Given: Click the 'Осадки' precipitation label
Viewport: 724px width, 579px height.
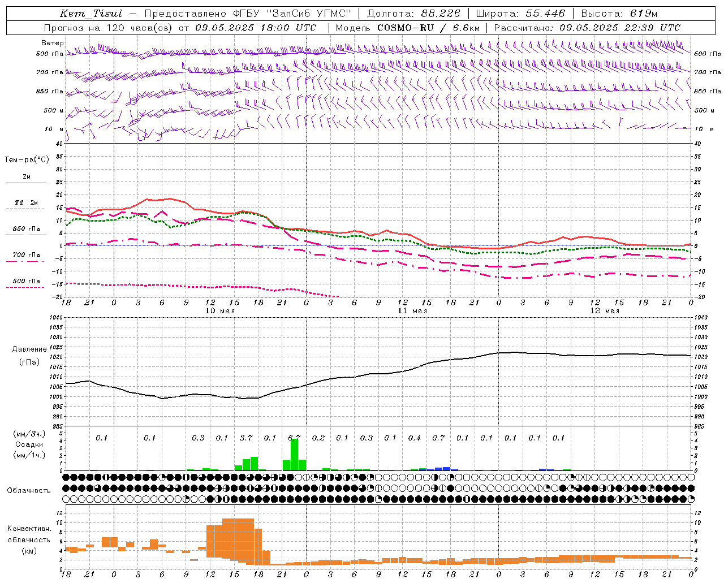Looking at the screenshot, I should click(x=28, y=445).
